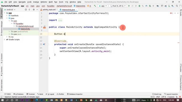This screenshot has height=102, width=182.
Task: Open the Windows Start menu
Action: 2,100
